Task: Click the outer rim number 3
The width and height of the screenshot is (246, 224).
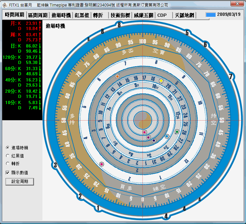Action: pos(55,165)
